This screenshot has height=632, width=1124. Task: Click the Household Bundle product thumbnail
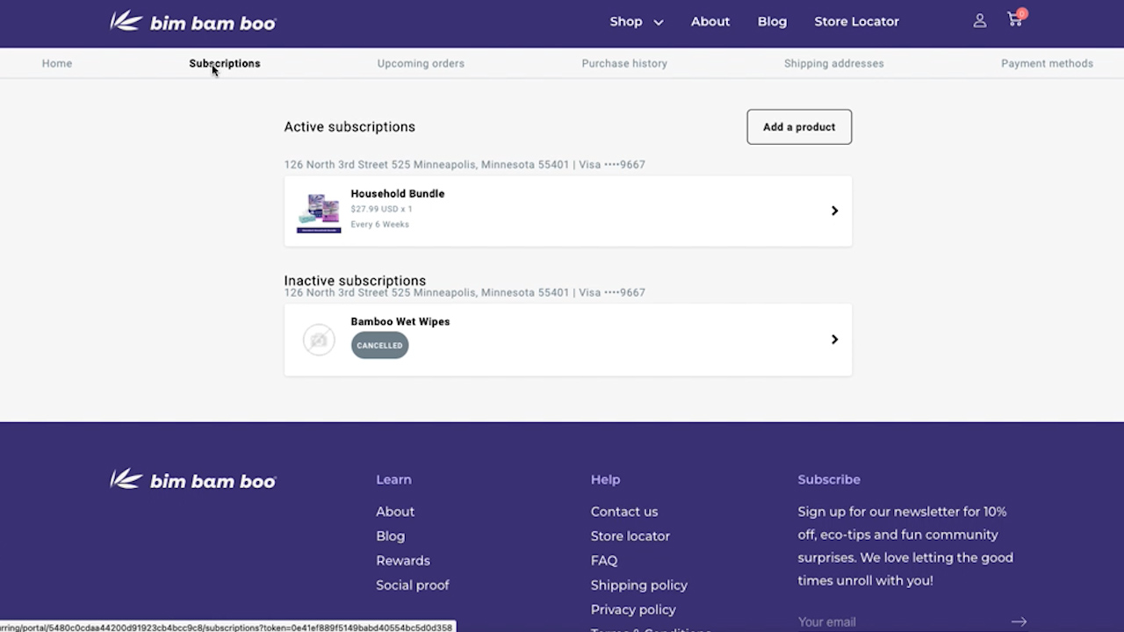pyautogui.click(x=319, y=212)
